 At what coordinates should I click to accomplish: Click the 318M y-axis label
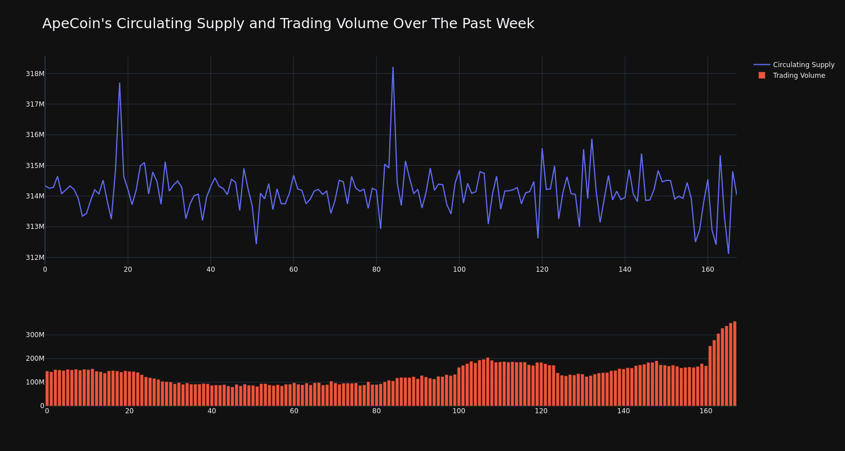tap(34, 73)
